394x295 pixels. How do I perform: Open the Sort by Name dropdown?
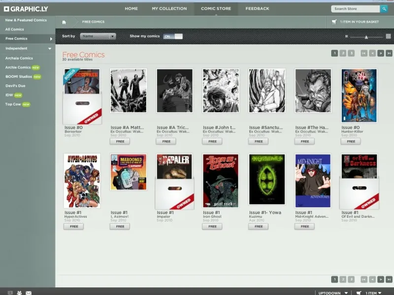click(x=98, y=36)
